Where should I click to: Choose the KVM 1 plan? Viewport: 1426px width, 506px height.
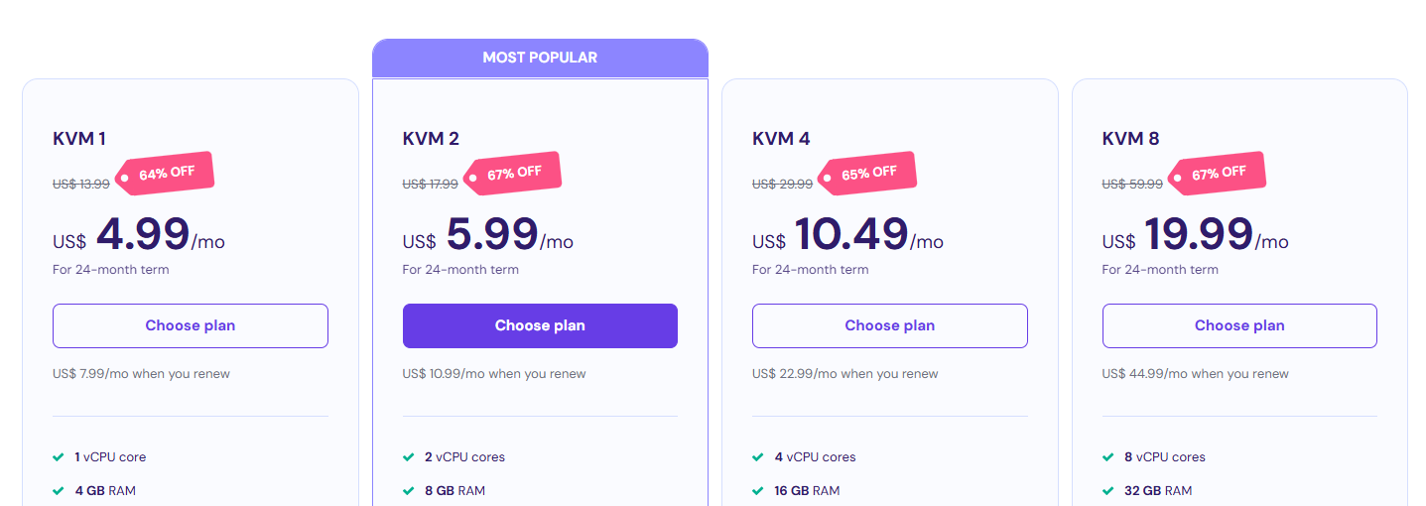click(191, 325)
